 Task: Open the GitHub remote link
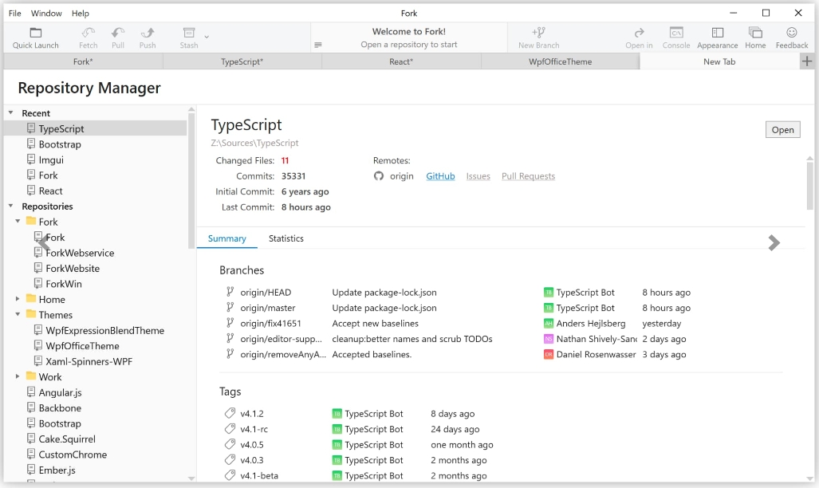tap(440, 176)
